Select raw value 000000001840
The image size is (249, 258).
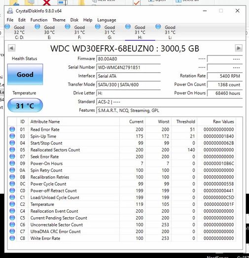pos(218,136)
